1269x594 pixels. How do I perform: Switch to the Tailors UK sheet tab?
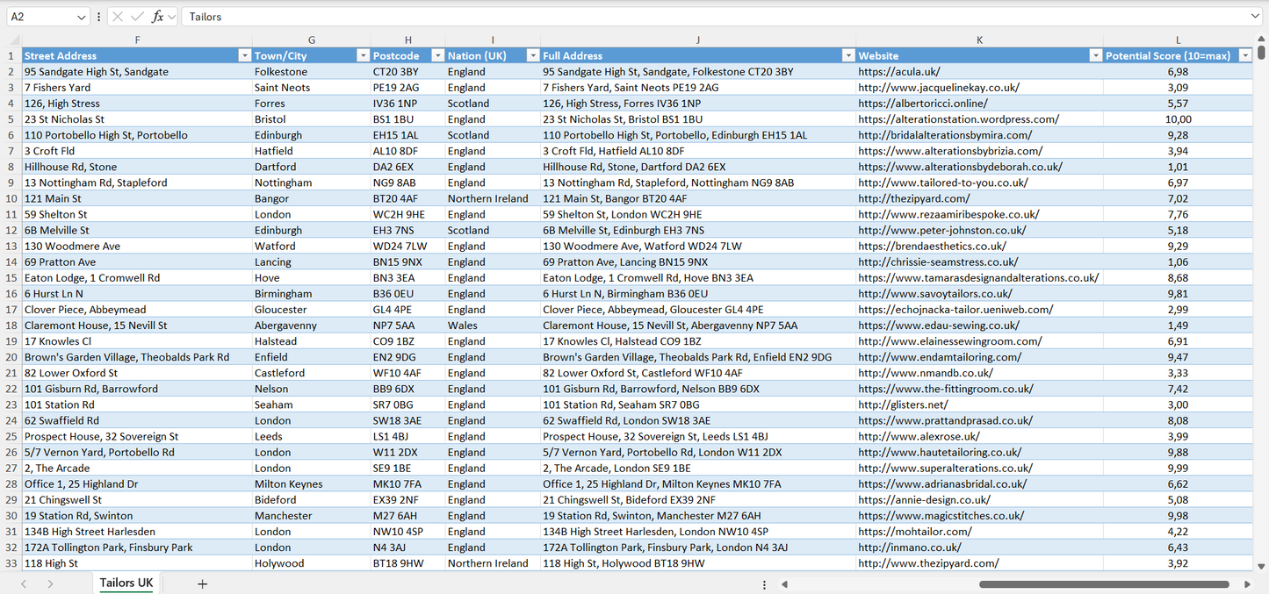pos(126,583)
